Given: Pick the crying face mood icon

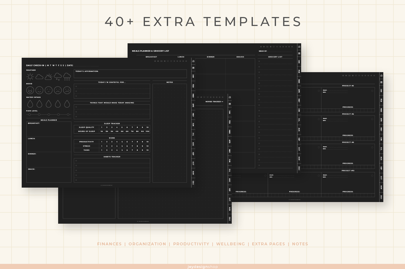Looking at the screenshot, I should click(67, 90).
